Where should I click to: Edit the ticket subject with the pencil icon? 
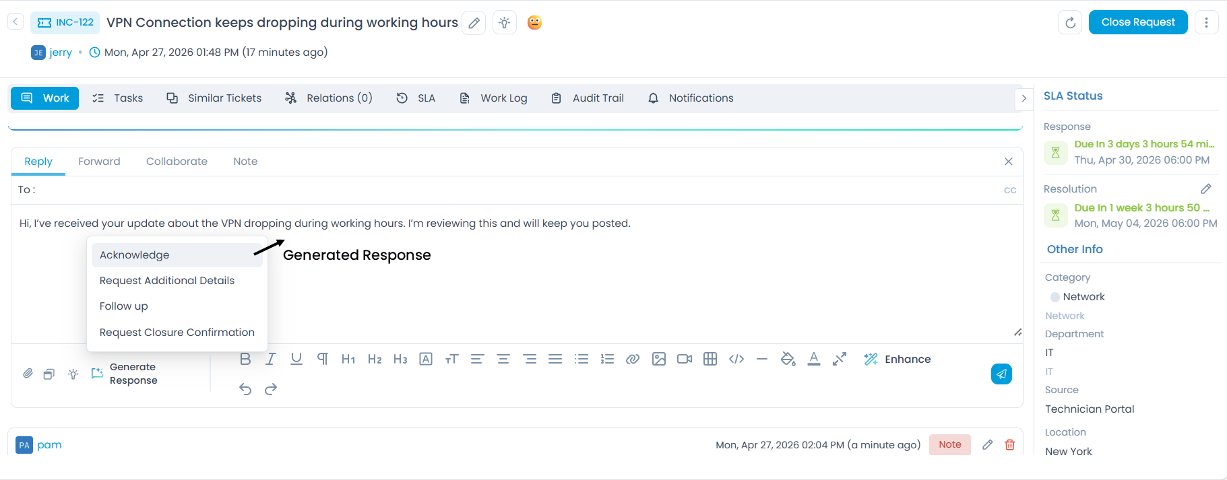(474, 23)
